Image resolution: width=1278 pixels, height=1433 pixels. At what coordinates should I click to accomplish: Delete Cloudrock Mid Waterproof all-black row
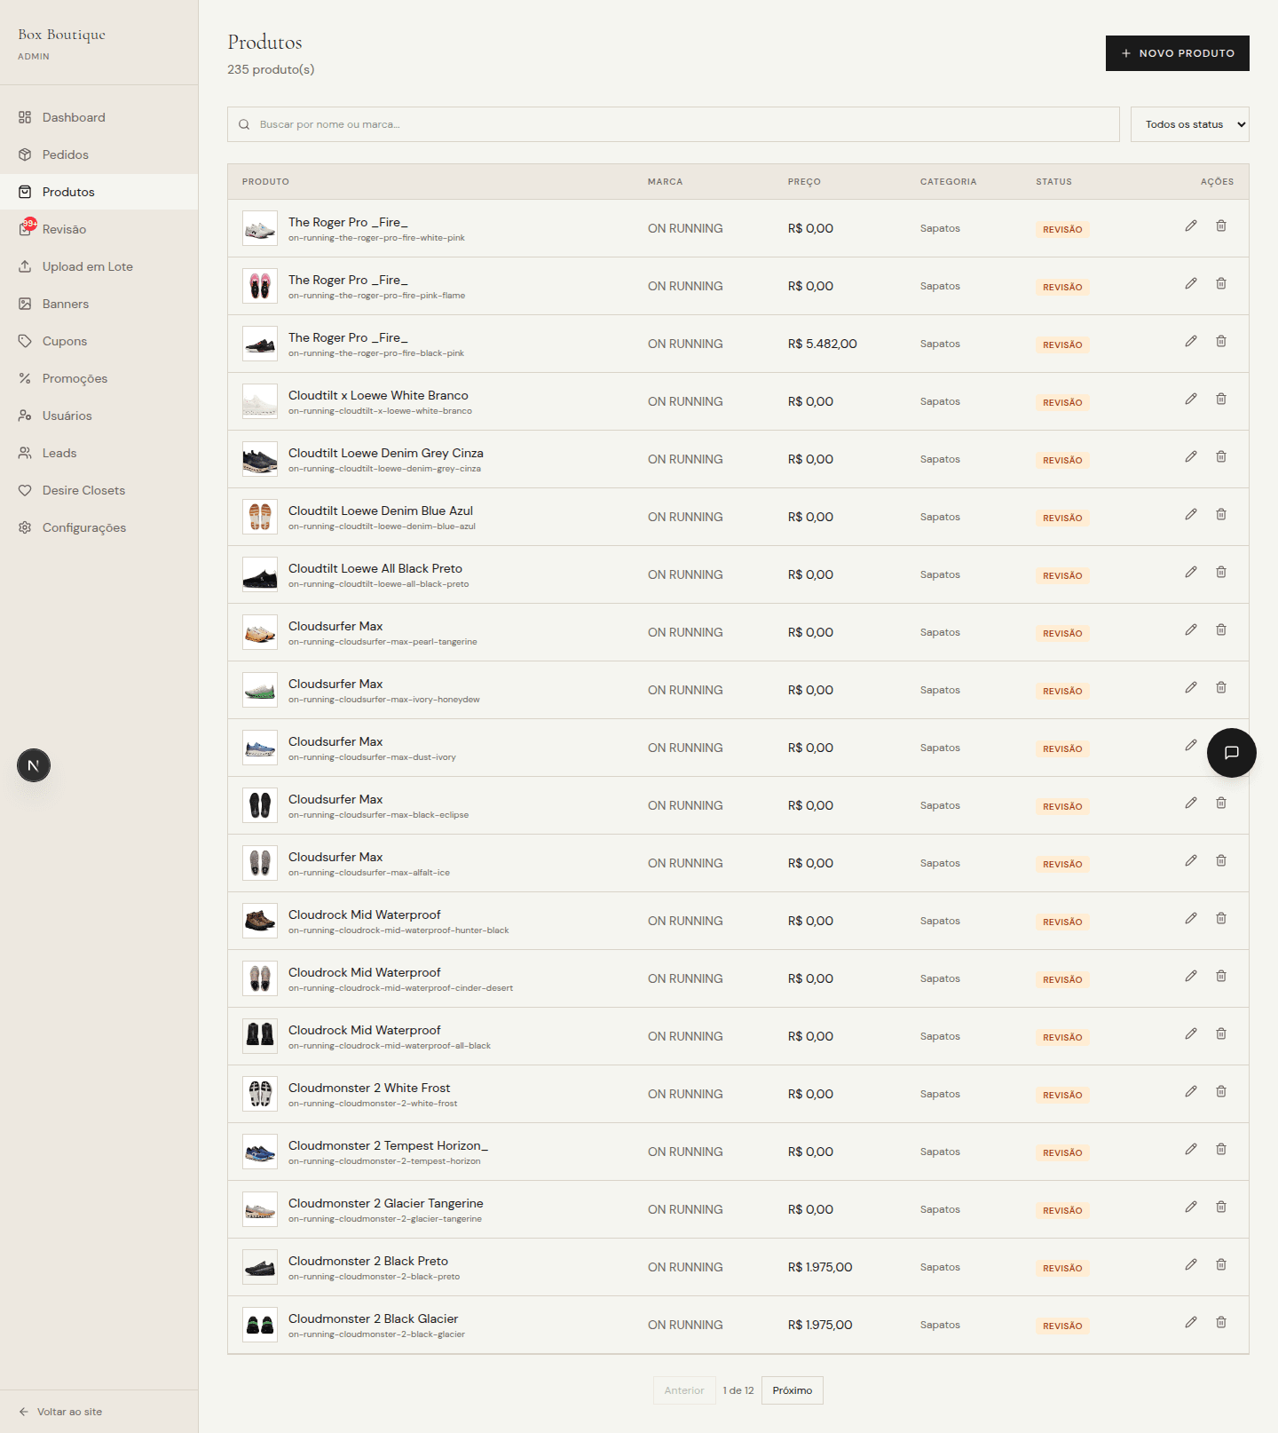click(x=1221, y=1033)
